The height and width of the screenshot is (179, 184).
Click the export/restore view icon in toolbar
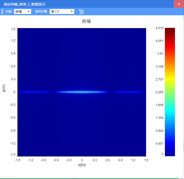(81, 12)
